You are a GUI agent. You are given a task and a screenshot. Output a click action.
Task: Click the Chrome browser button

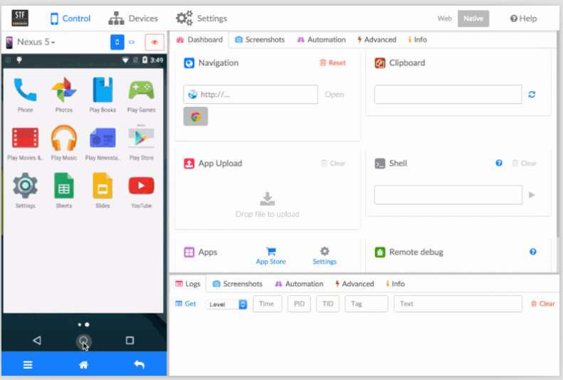coord(196,116)
